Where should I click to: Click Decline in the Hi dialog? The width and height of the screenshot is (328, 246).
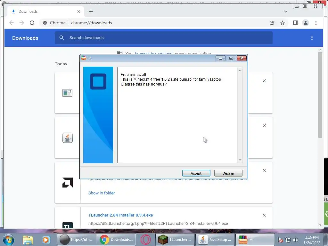pos(228,173)
